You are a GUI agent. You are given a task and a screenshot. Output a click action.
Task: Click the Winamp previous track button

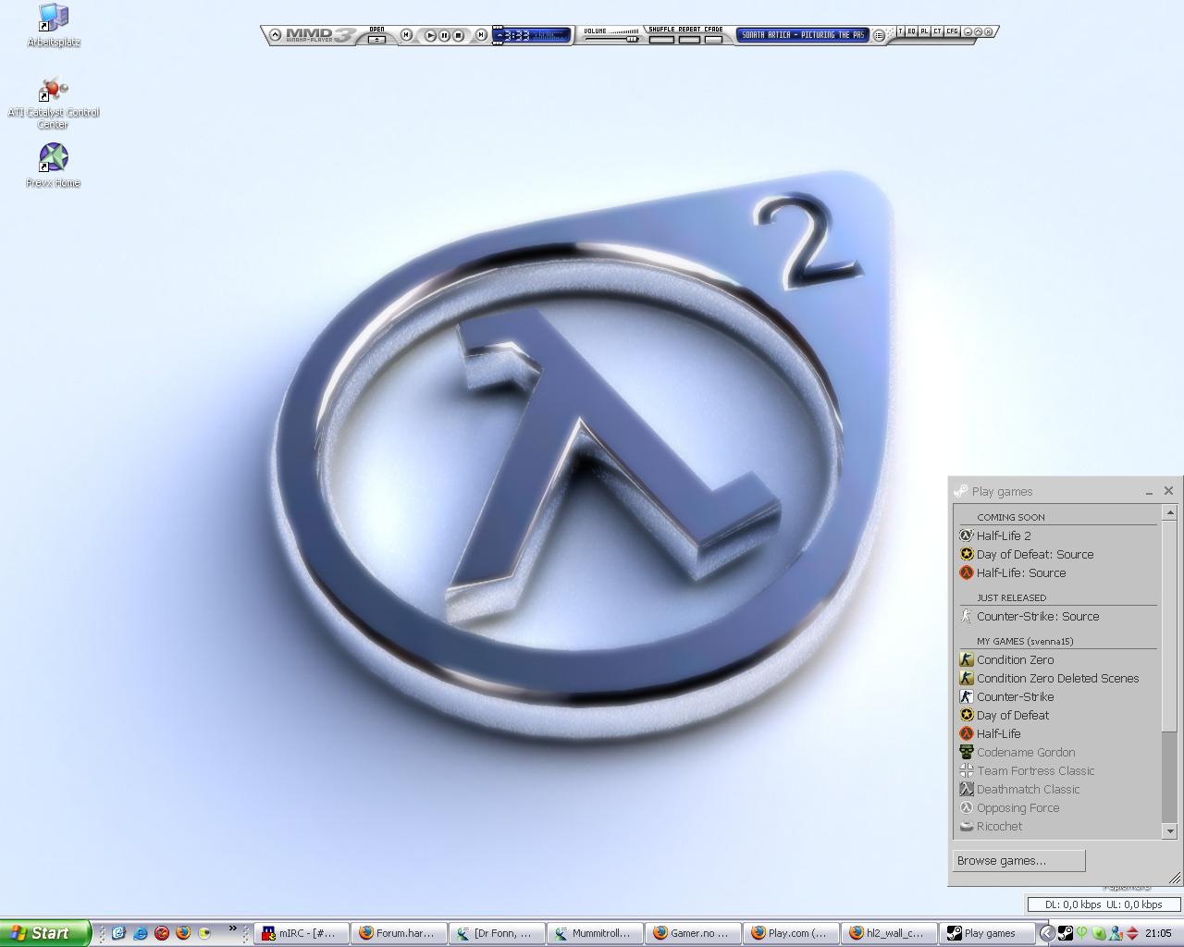406,35
